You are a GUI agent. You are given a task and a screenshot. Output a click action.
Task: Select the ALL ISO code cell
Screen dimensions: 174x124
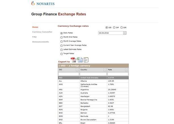(x=68, y=81)
